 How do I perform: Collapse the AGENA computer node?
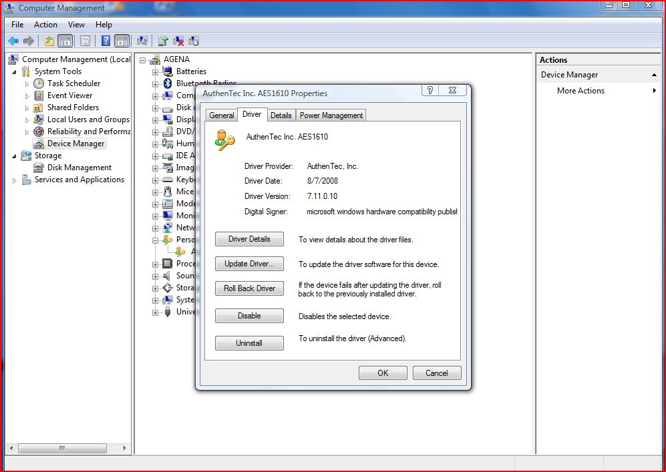[x=143, y=60]
